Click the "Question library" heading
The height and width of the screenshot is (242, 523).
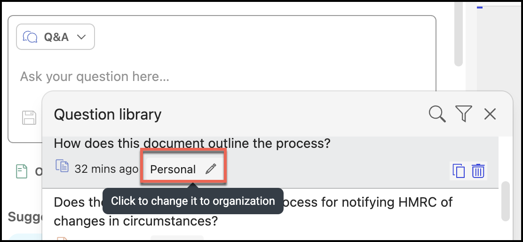108,114
